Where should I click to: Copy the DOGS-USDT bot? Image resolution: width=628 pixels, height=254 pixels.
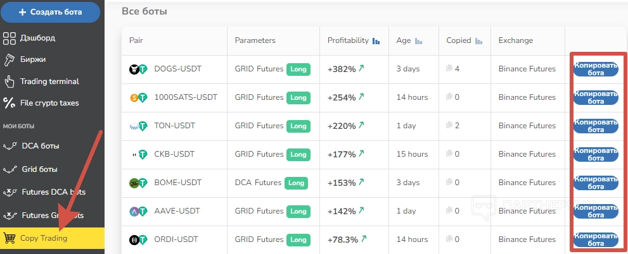pyautogui.click(x=596, y=69)
